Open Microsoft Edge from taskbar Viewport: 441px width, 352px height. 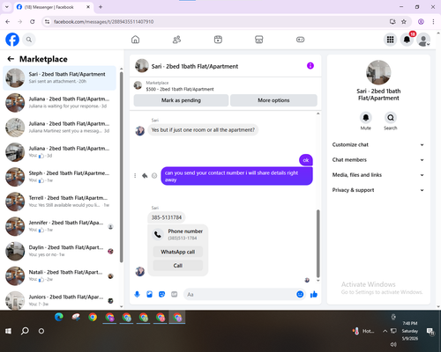59,317
